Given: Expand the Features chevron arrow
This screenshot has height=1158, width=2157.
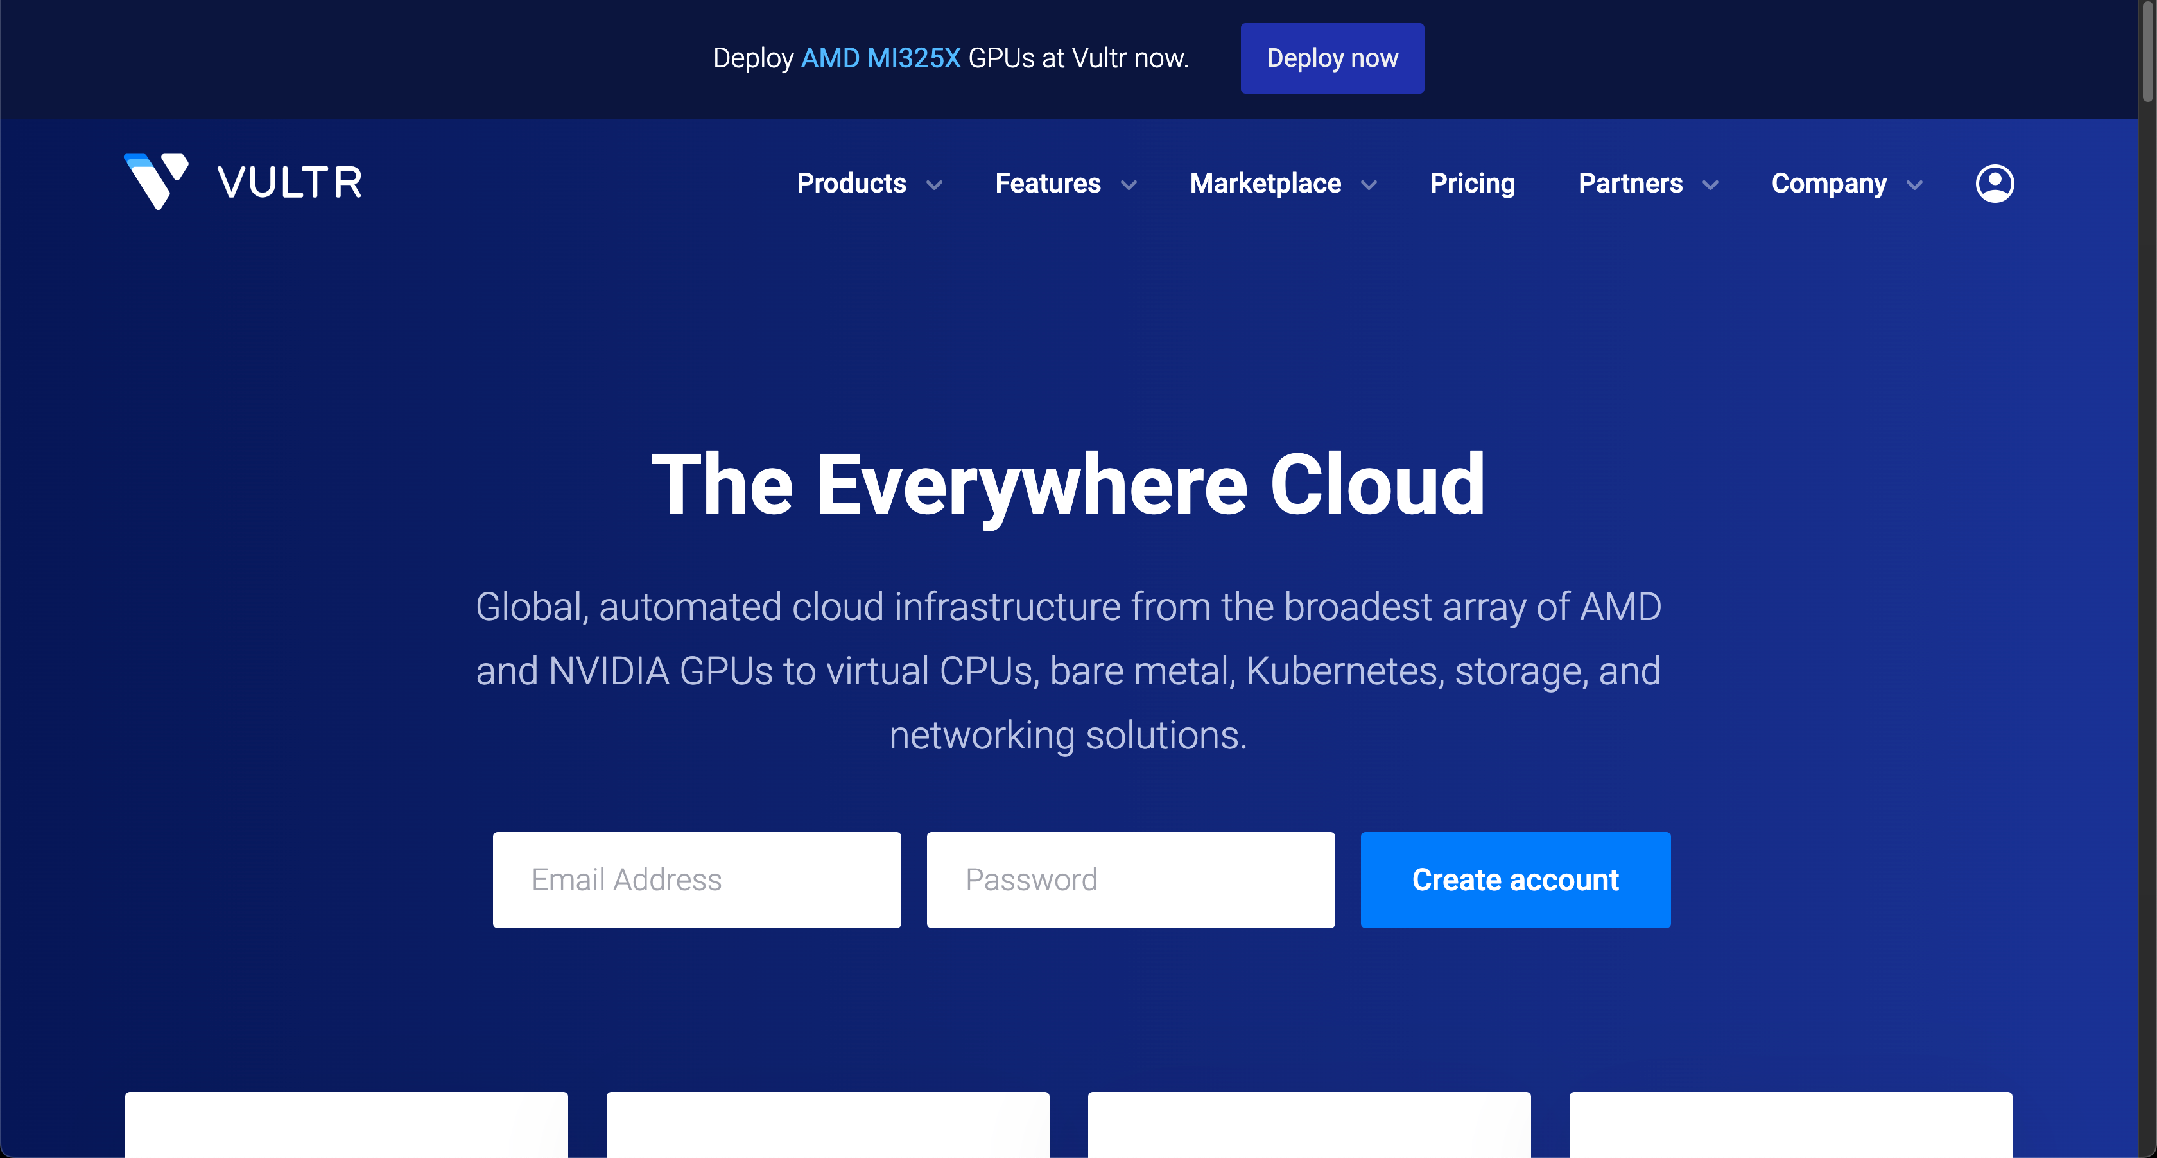Looking at the screenshot, I should point(1129,185).
